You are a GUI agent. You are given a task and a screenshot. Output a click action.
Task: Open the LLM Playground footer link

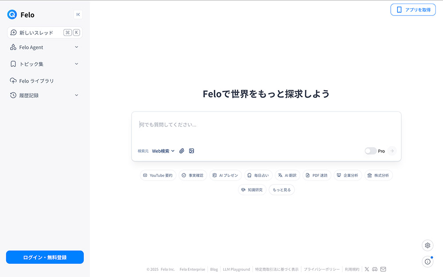pos(237,269)
